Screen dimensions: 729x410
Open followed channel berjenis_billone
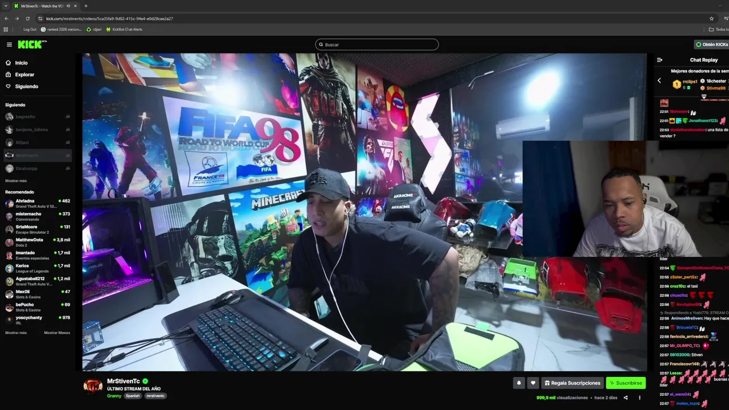[36, 130]
